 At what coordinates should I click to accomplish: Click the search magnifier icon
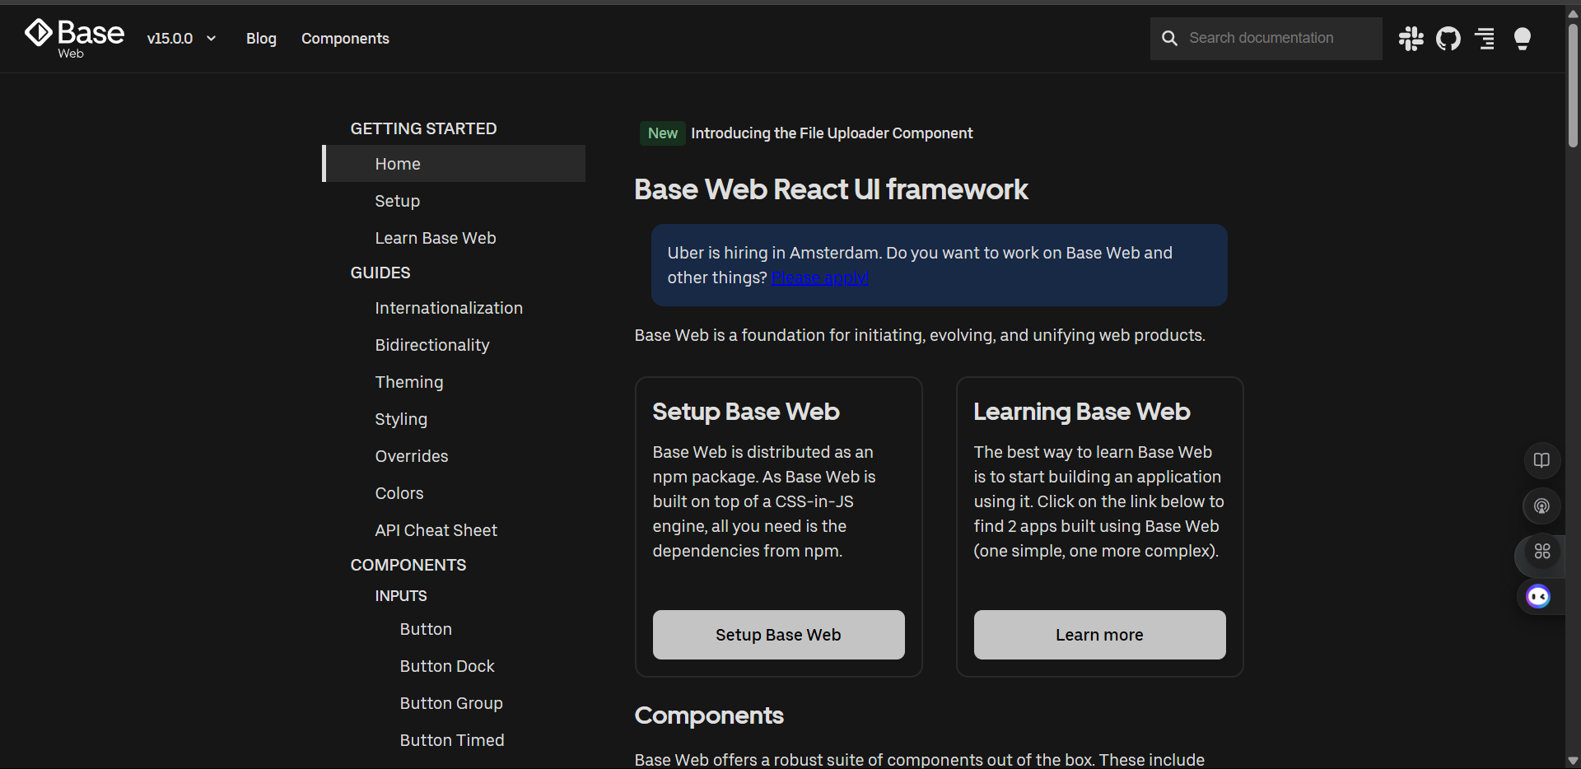point(1169,38)
